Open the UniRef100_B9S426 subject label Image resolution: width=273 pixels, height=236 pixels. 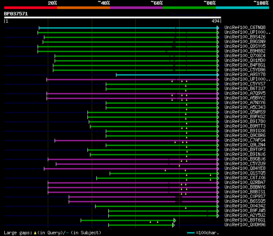click(245, 37)
